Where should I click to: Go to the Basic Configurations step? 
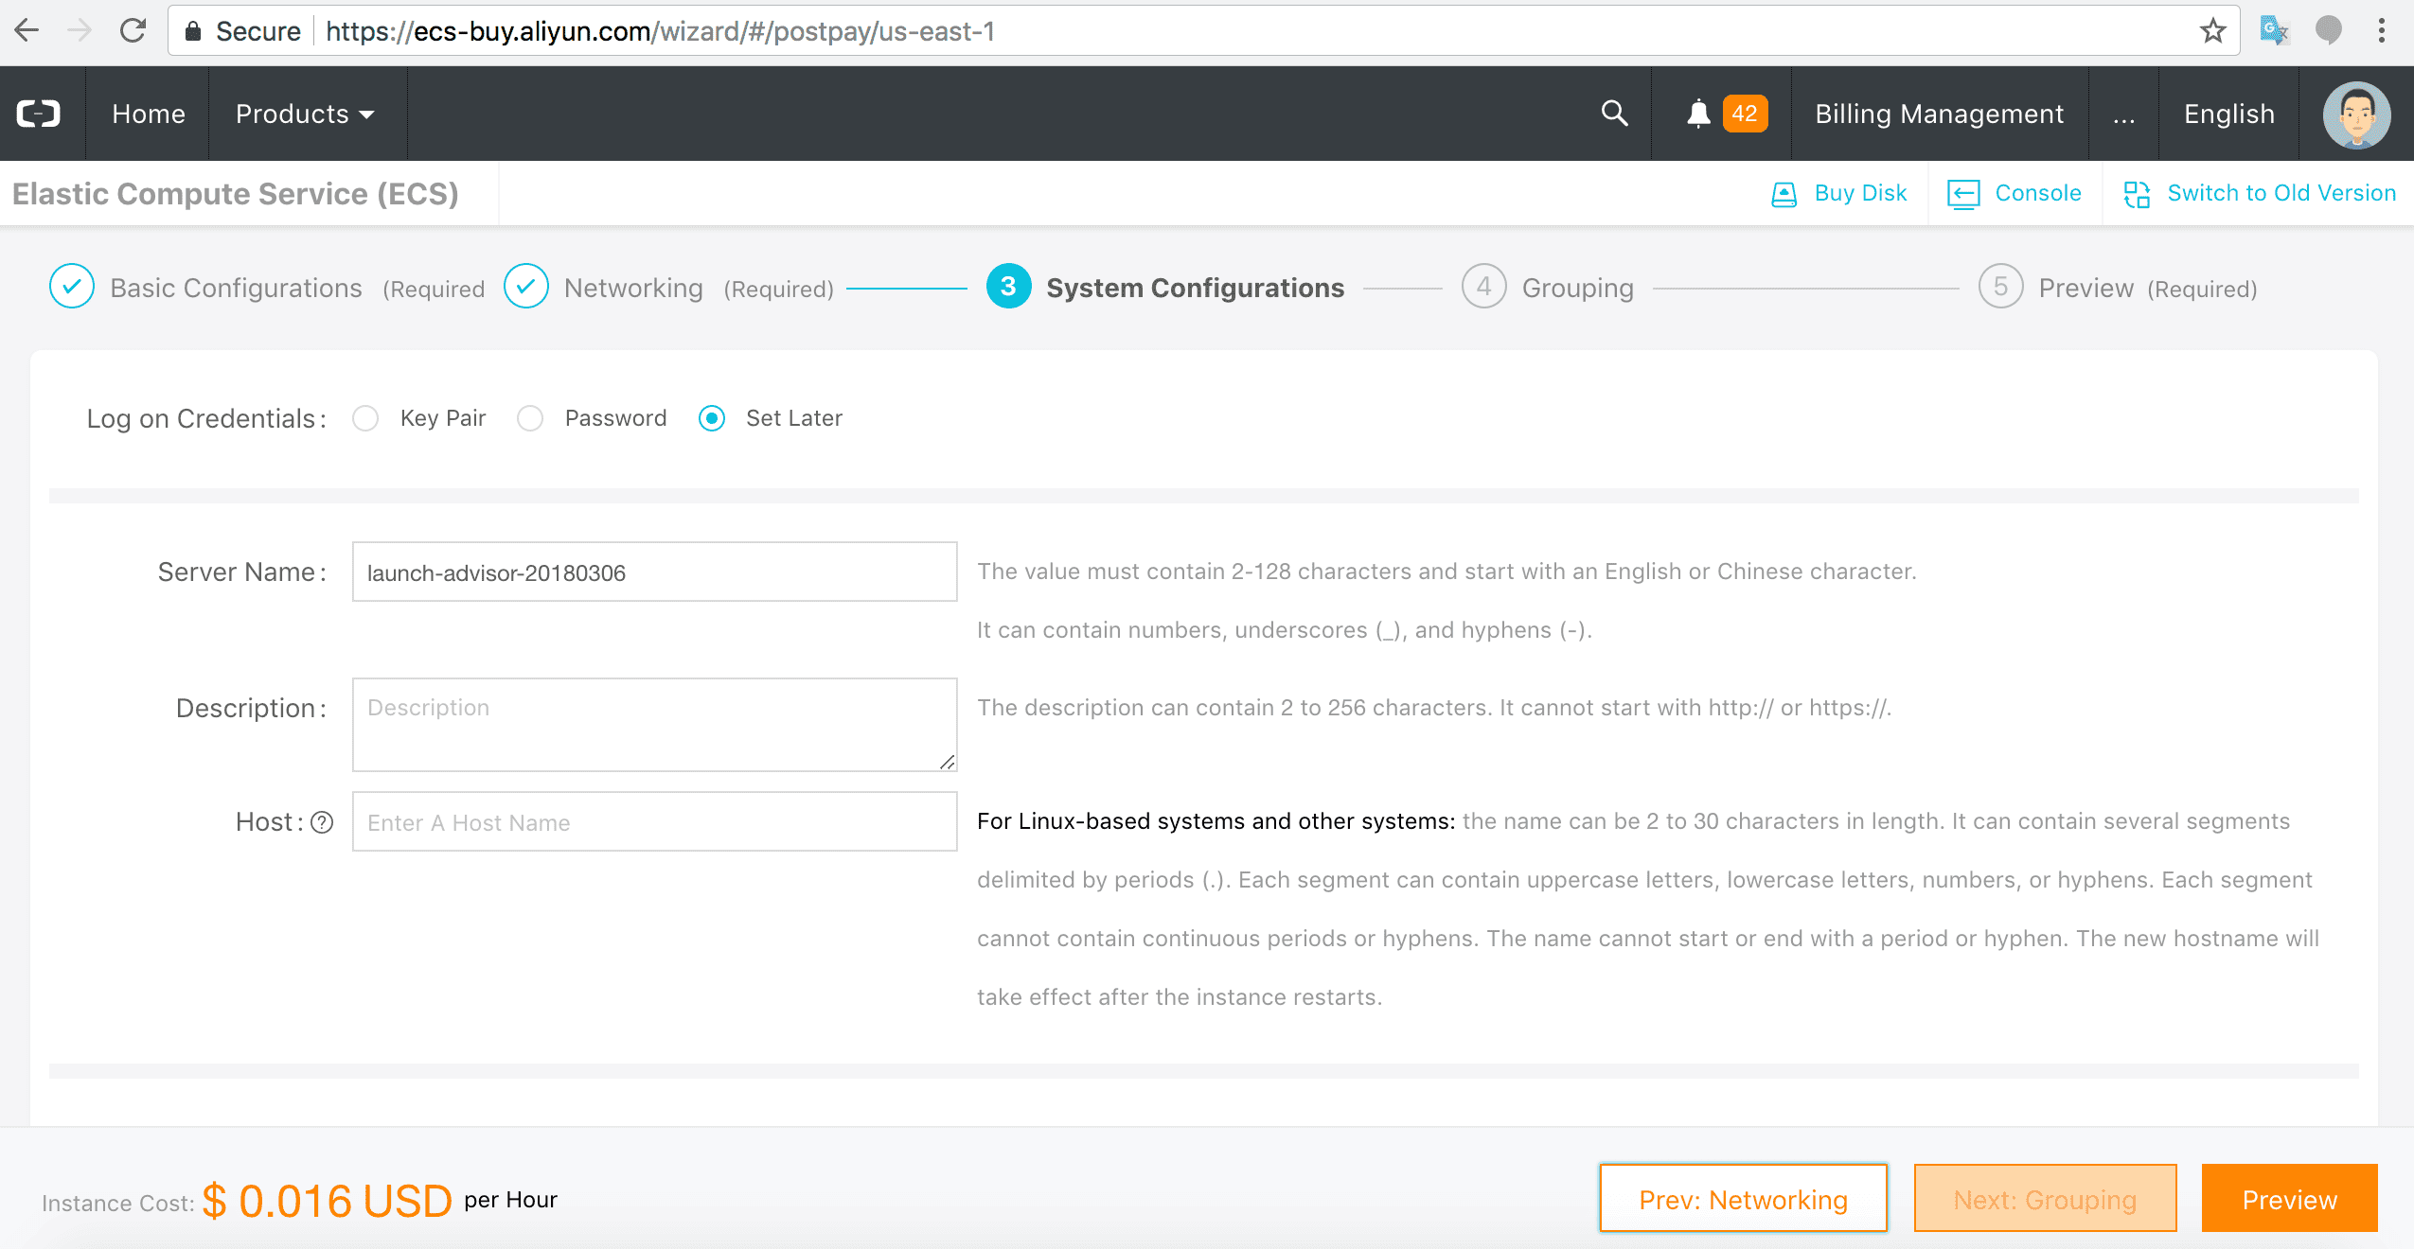coord(236,288)
